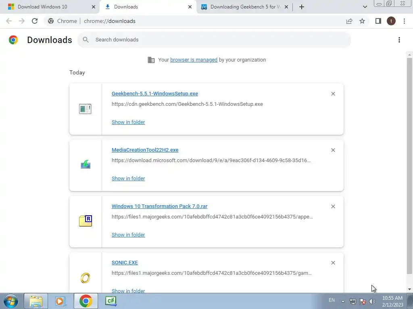Image resolution: width=413 pixels, height=309 pixels.
Task: Click the share page icon in address bar
Action: click(x=349, y=21)
